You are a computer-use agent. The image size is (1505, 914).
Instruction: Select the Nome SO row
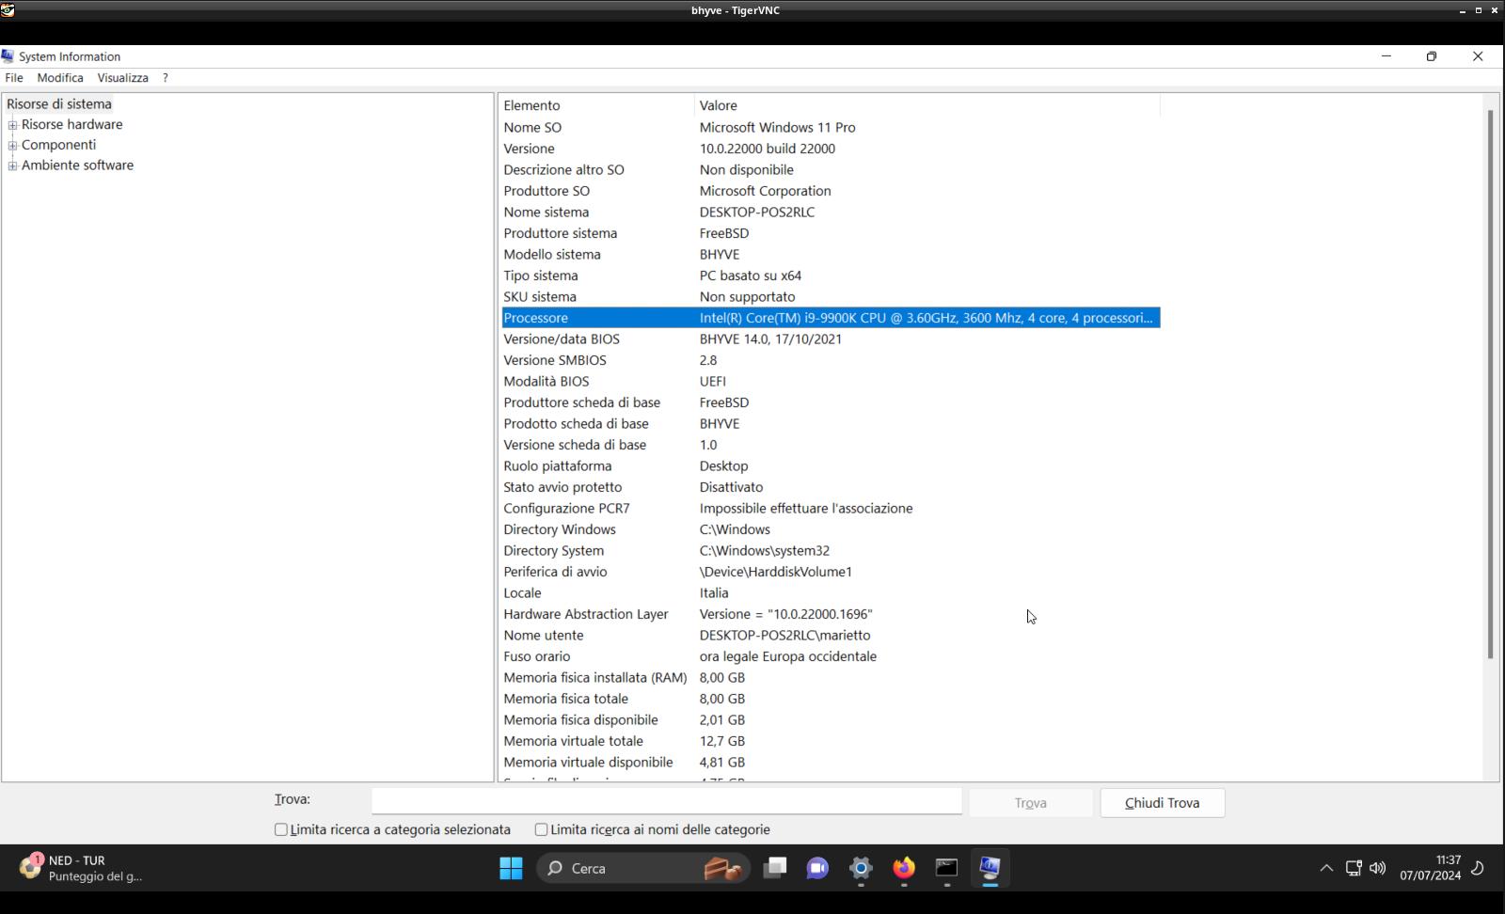pos(831,128)
